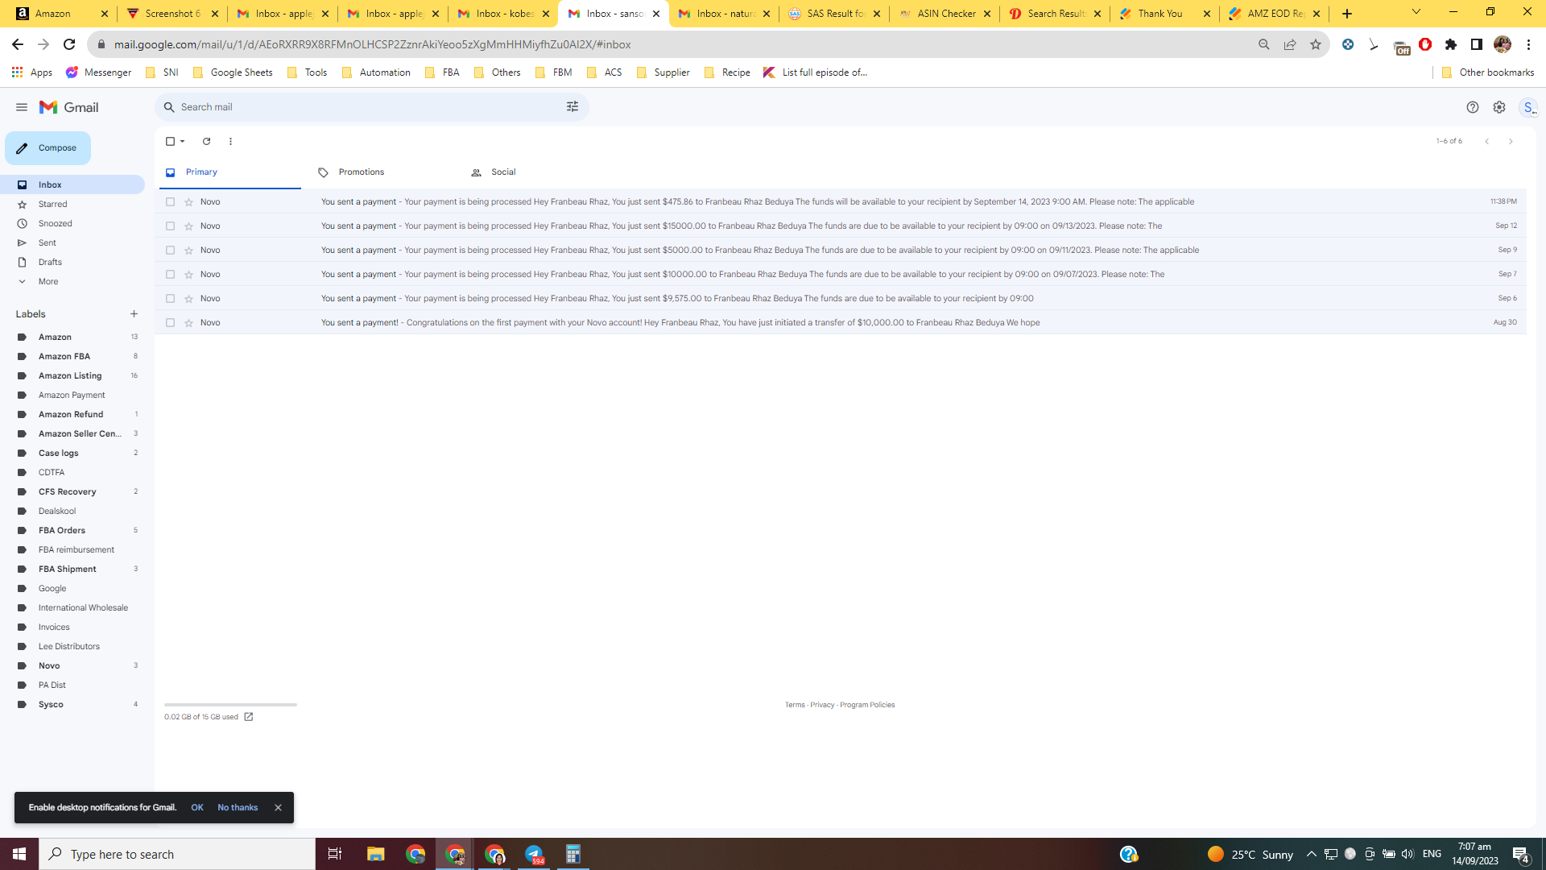Open Telegram from taskbar
The width and height of the screenshot is (1546, 870).
coord(534,854)
